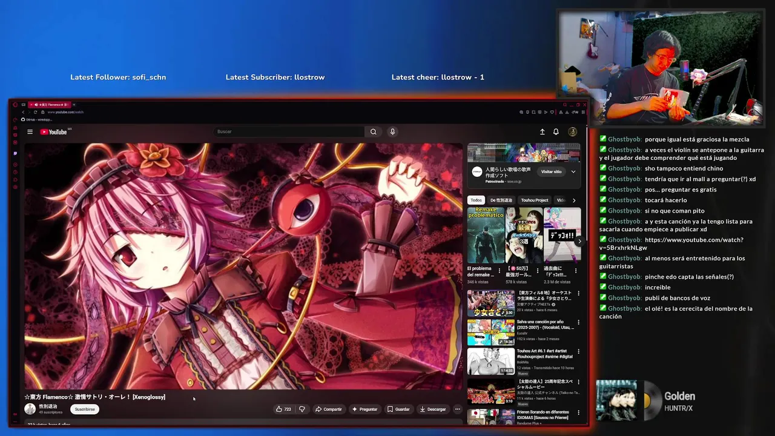
Task: Click the search magnifier button
Action: [x=374, y=131]
